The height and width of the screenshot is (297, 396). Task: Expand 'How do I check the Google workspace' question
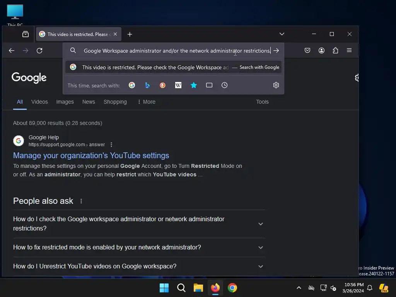tap(139, 224)
